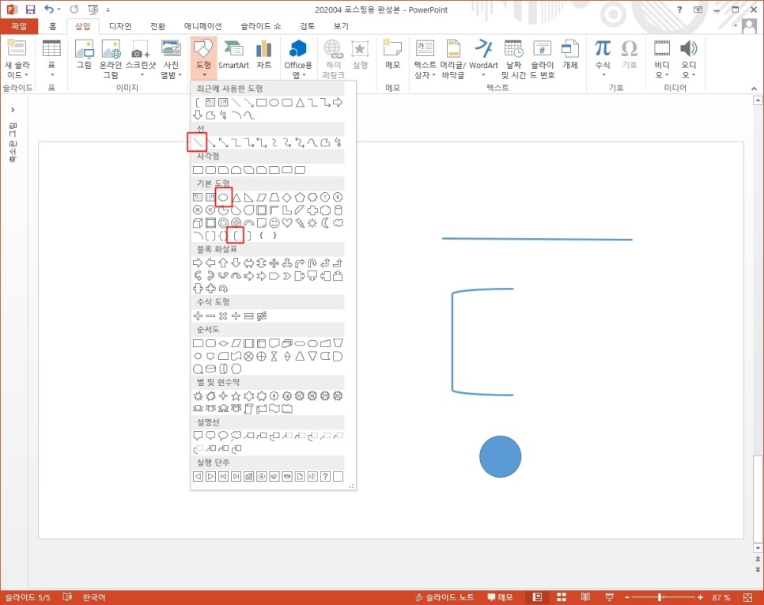The height and width of the screenshot is (605, 764).
Task: Open the 오디오 dropdown
Action: pyautogui.click(x=693, y=75)
